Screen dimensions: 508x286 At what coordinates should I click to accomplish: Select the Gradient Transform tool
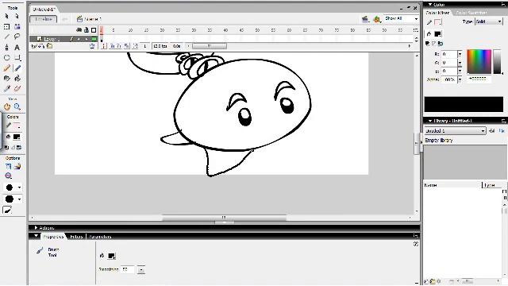coord(17,26)
